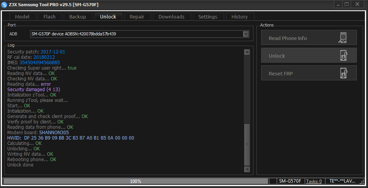Expand the ADB port dropdown arrow
The image size is (368, 188).
point(246,34)
